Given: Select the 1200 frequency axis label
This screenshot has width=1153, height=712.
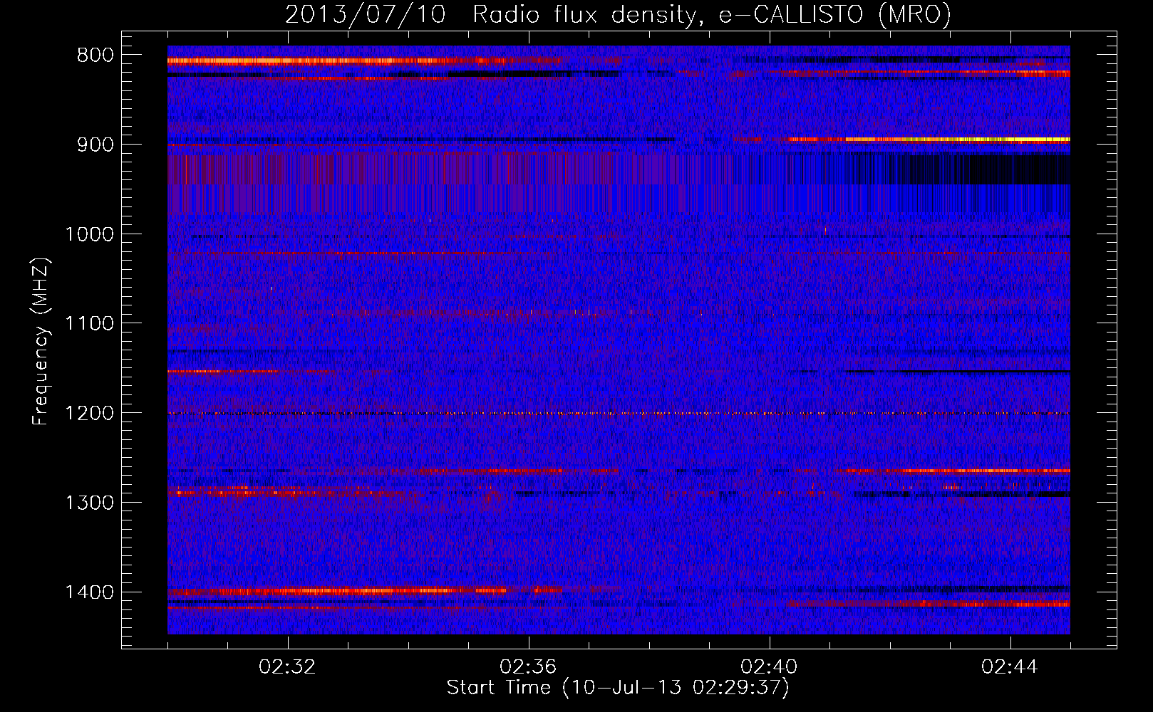Looking at the screenshot, I should click(89, 414).
